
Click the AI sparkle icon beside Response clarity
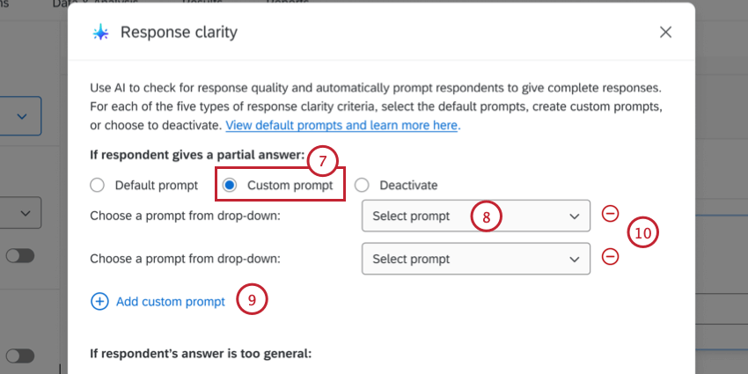[101, 33]
